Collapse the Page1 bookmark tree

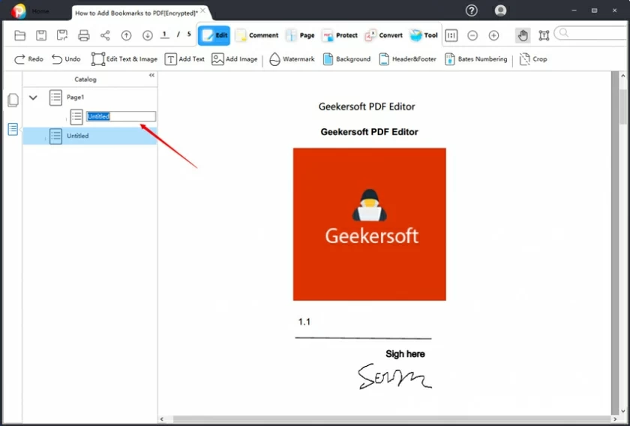coord(33,97)
